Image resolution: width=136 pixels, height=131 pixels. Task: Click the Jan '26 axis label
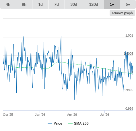(40, 115)
